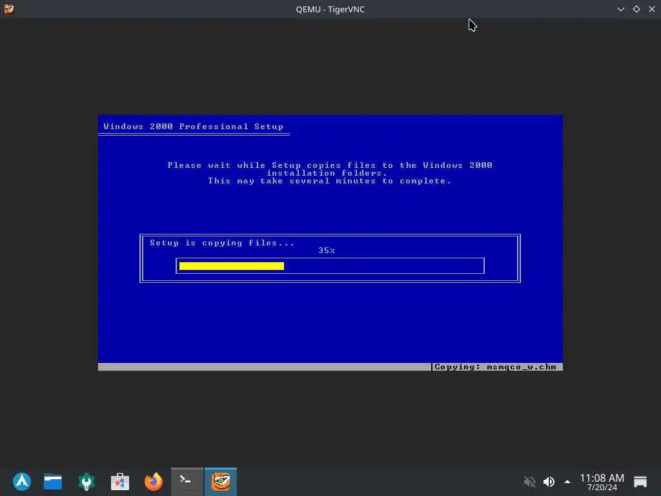Minimize the QEMU TigerVNC window
This screenshot has width=661, height=496.
(x=620, y=9)
